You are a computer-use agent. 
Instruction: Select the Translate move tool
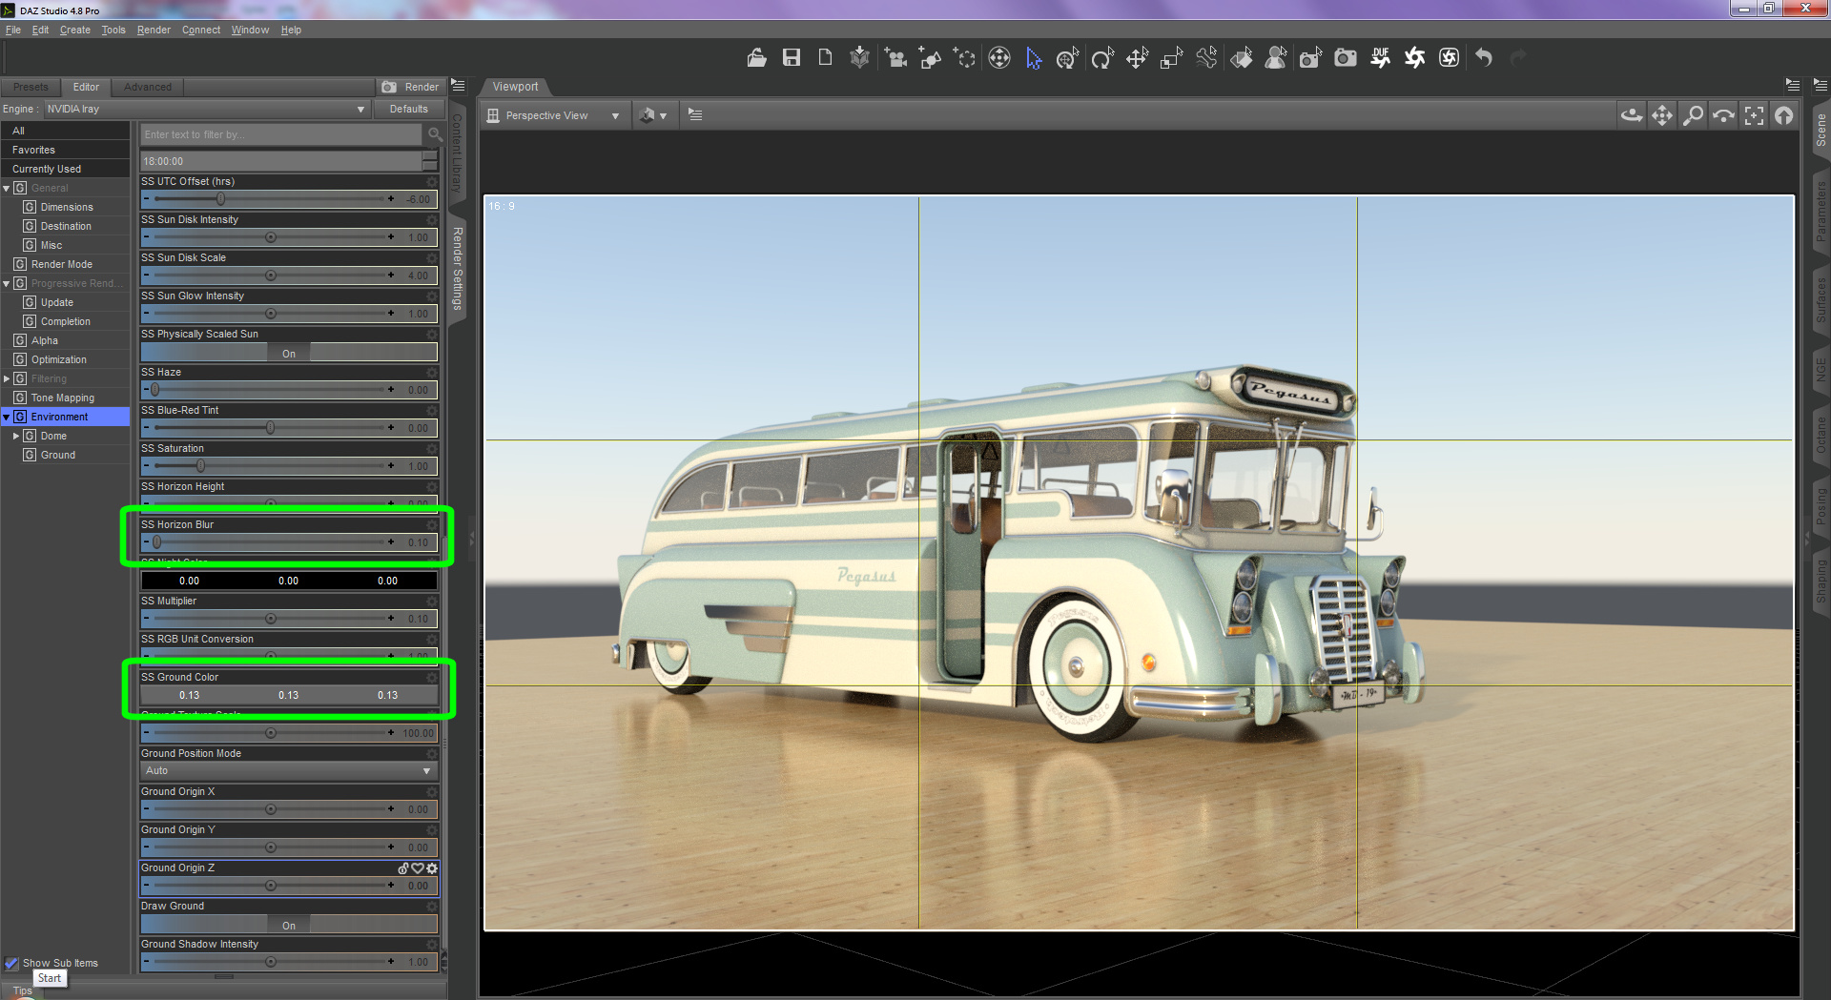point(1136,59)
